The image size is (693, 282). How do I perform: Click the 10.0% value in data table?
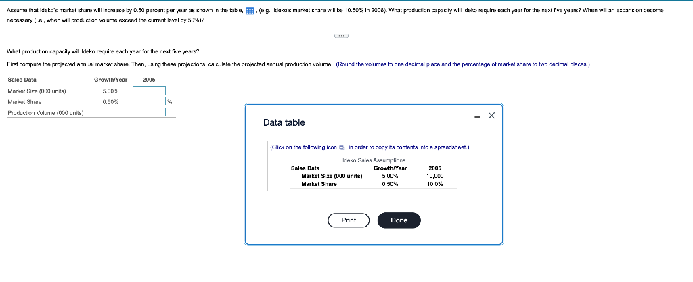435,184
